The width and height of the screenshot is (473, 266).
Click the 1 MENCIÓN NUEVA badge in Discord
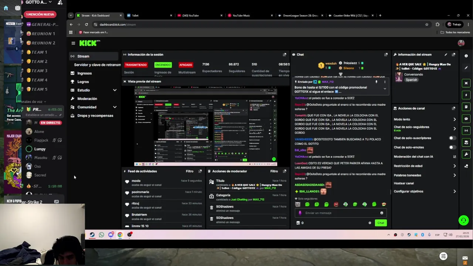pos(40,14)
